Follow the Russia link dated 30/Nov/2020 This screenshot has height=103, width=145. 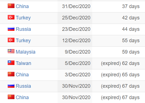[x=23, y=86]
